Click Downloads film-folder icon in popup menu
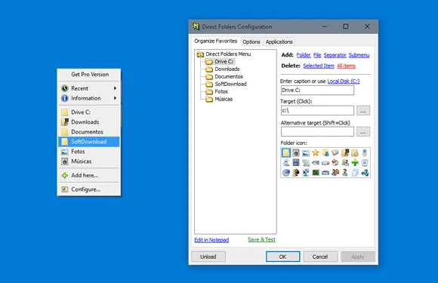 point(64,122)
